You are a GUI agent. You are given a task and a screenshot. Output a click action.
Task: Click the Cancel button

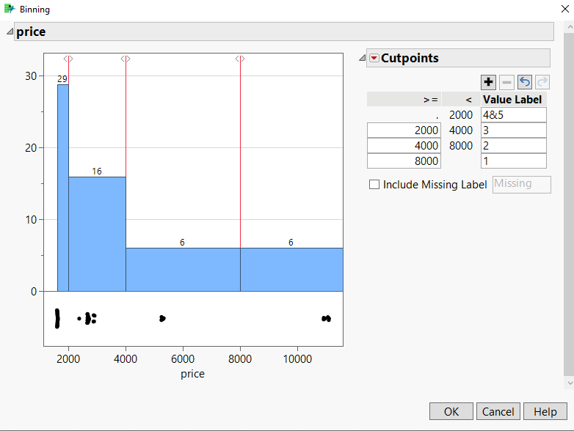point(498,411)
